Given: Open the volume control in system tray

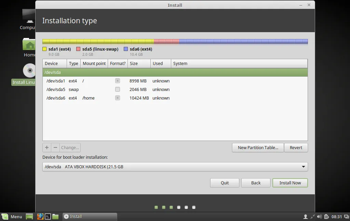Looking at the screenshot, I should pos(320,216).
